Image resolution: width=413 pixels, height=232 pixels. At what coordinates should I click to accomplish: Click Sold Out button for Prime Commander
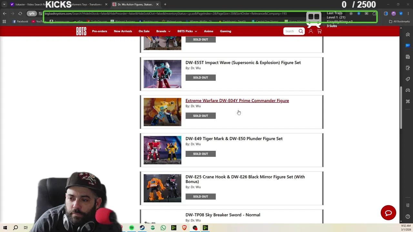pyautogui.click(x=200, y=116)
